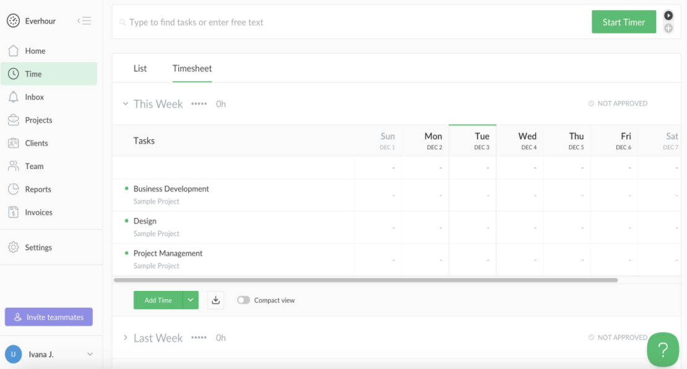The image size is (687, 369).
Task: Open the Add Time dropdown arrow
Action: coord(191,300)
